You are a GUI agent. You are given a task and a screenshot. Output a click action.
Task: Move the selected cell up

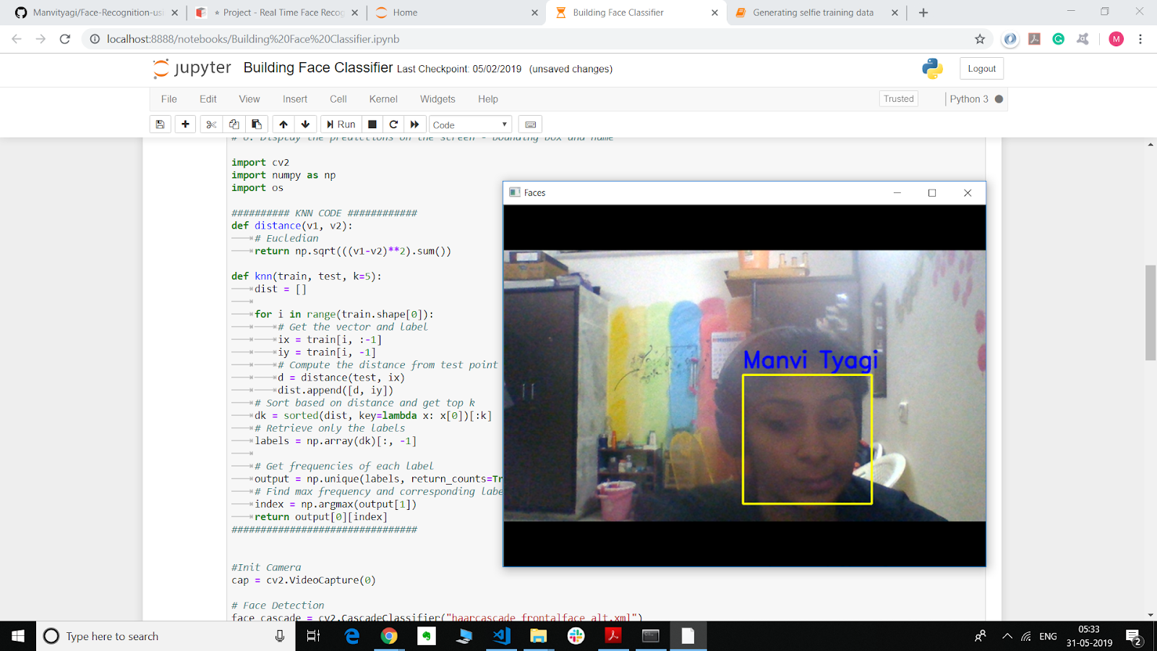pos(283,124)
